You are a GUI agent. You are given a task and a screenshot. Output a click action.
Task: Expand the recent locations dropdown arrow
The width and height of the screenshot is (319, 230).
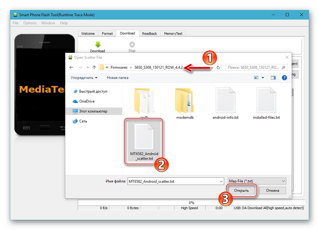point(87,67)
